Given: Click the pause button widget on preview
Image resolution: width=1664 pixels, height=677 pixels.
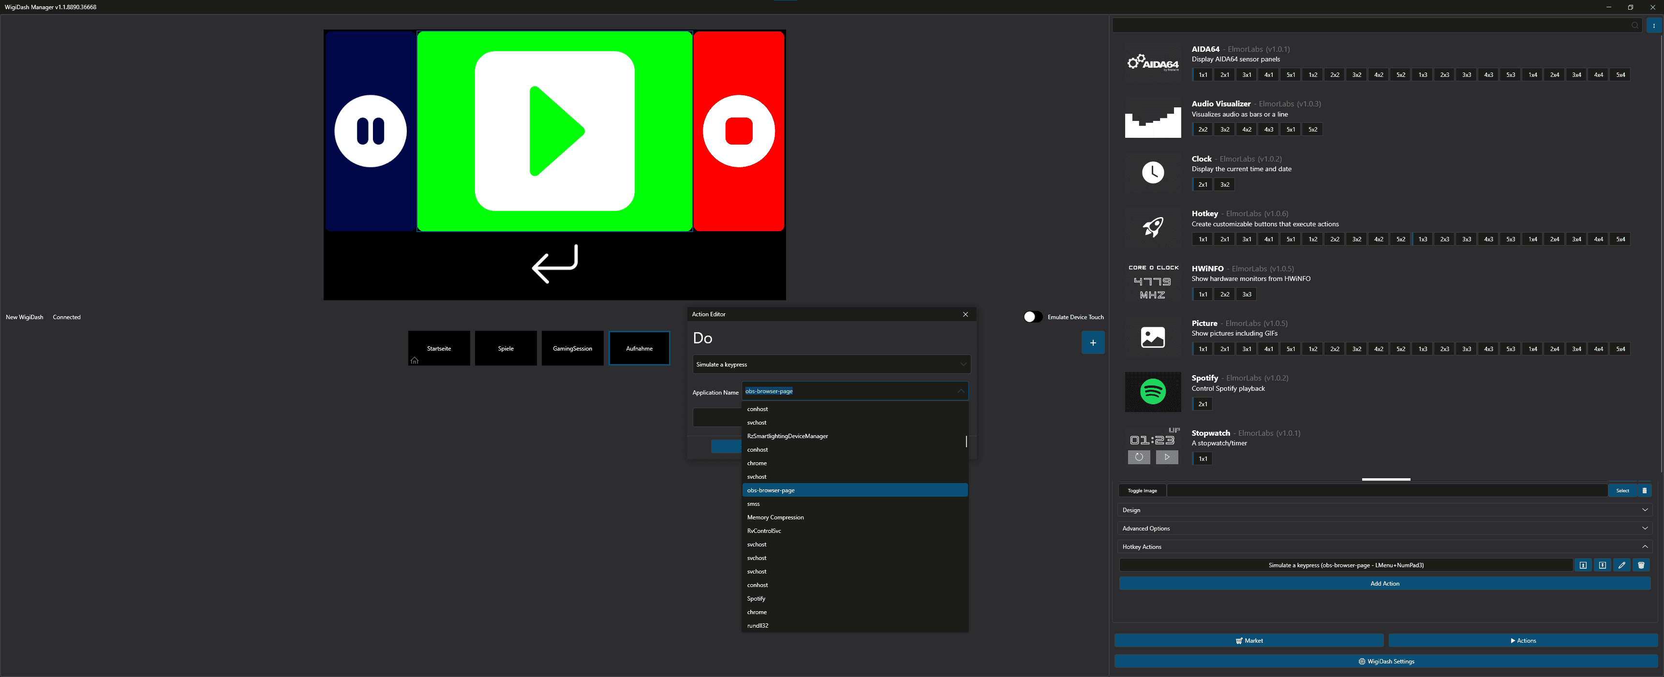Looking at the screenshot, I should [370, 131].
